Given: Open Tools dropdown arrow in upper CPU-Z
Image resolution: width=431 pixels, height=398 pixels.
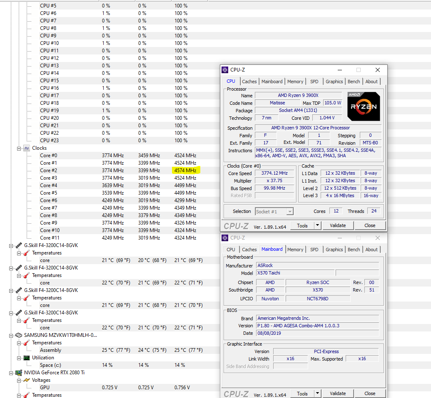Looking at the screenshot, I should (317, 225).
